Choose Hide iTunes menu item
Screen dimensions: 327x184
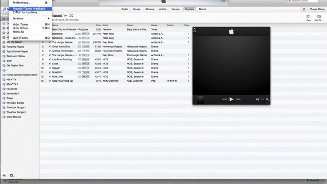click(x=30, y=25)
